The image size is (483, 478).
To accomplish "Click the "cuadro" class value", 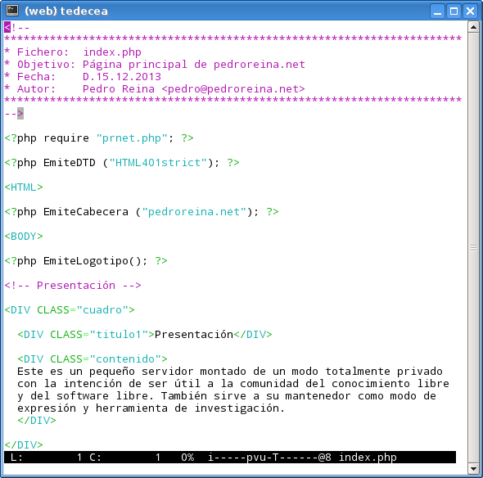I will click(x=102, y=310).
